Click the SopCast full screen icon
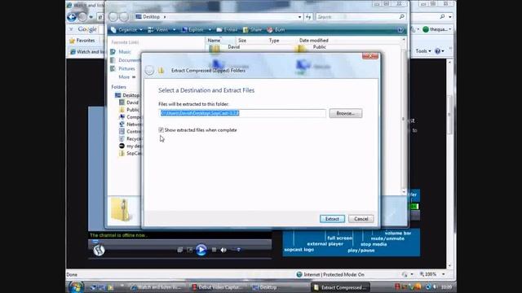The width and height of the screenshot is (522, 293). (x=190, y=250)
